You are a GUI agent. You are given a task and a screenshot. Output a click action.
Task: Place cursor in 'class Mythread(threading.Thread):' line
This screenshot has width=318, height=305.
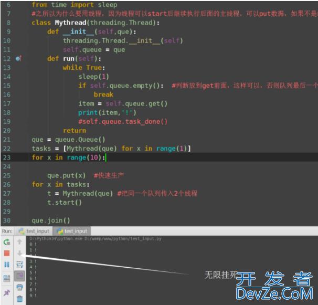[x=96, y=23]
